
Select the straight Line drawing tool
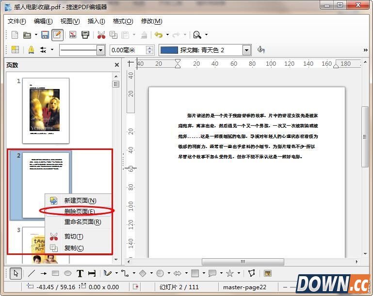[32, 273]
